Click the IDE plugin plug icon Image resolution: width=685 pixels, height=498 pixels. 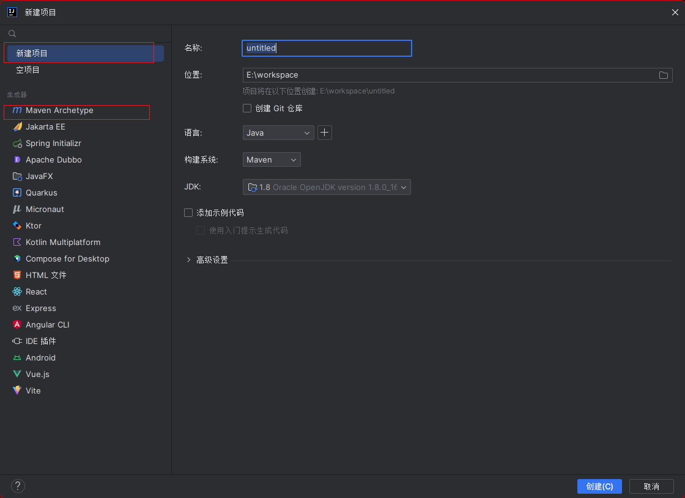click(x=17, y=342)
